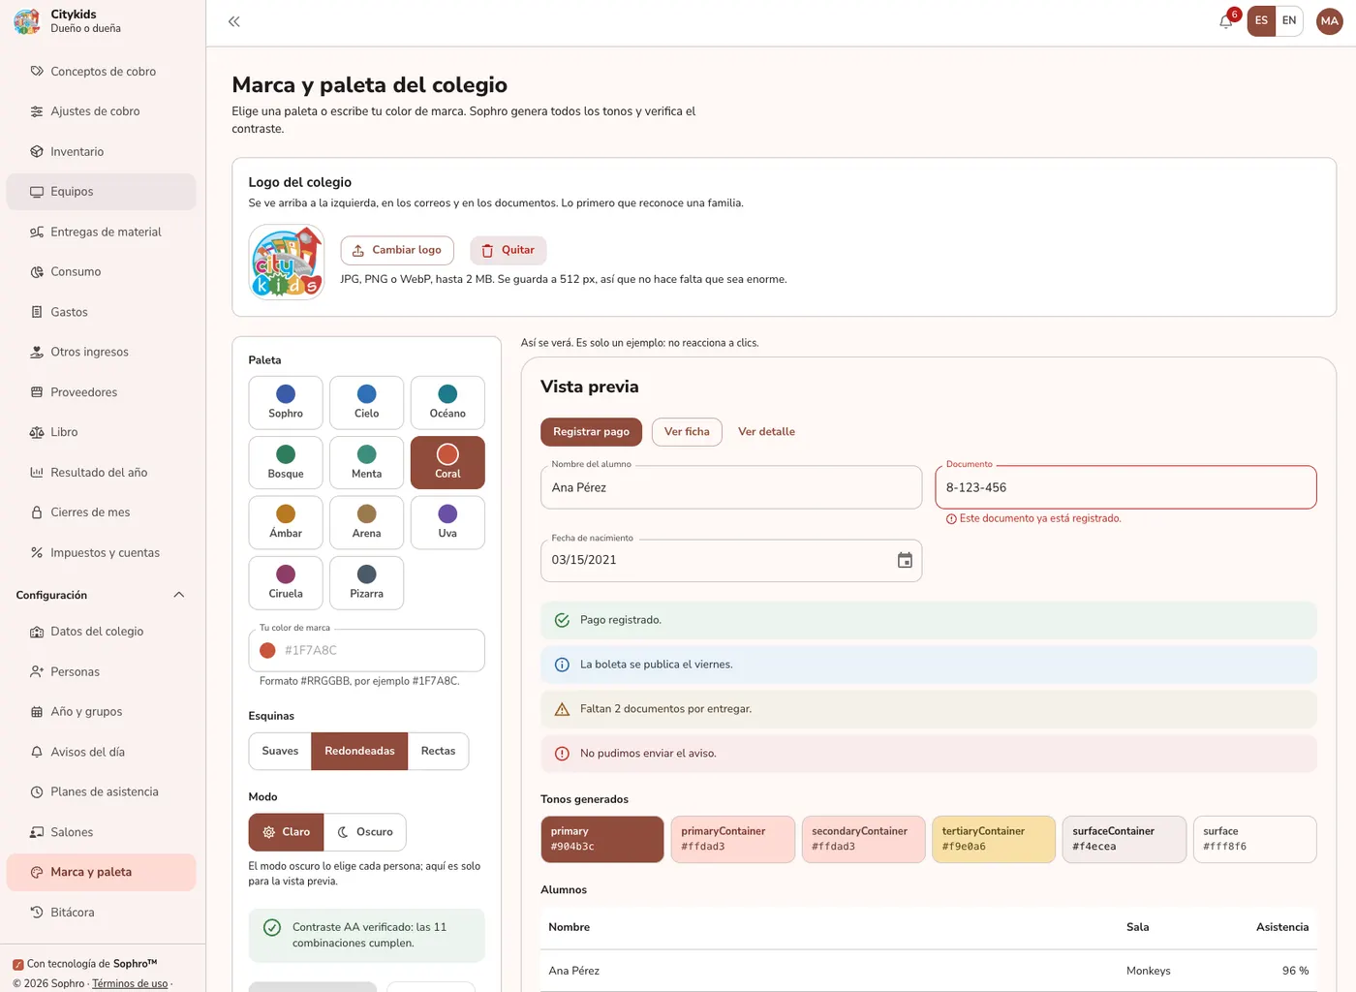Open Proveedores list

click(101, 392)
